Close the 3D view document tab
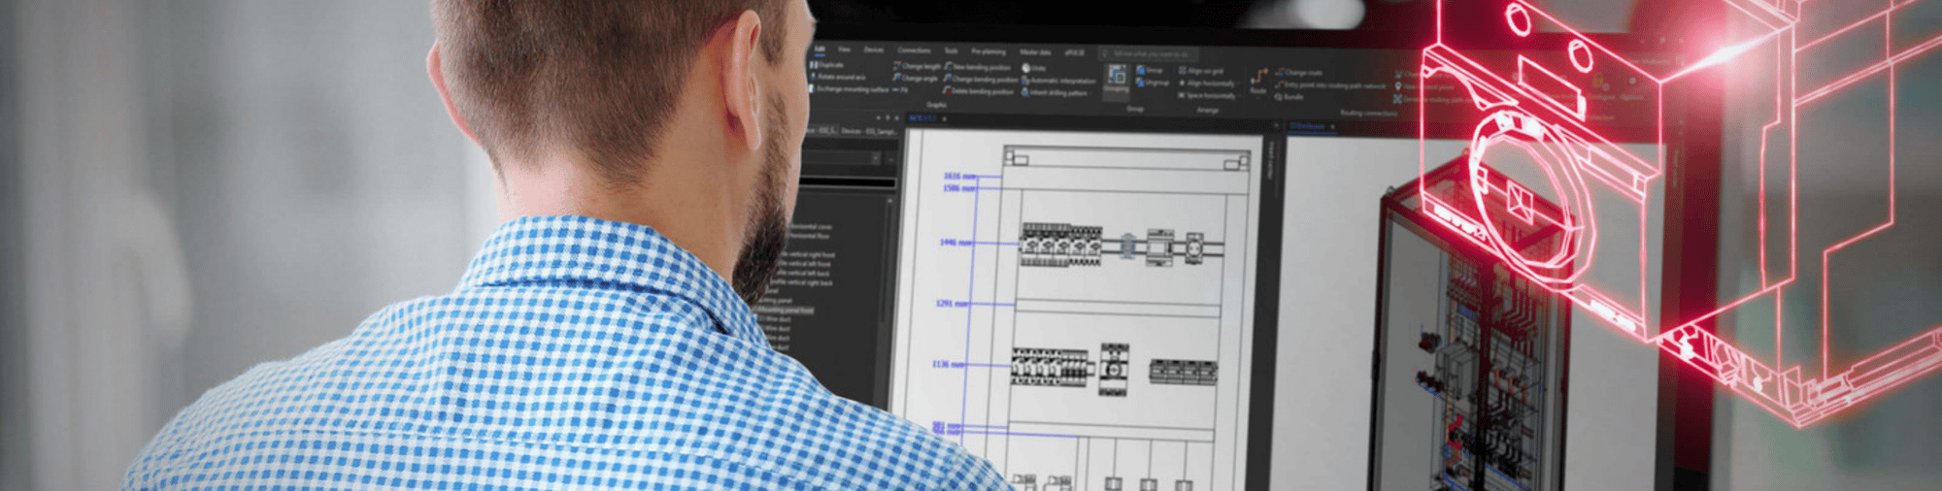1942x491 pixels. point(1332,126)
